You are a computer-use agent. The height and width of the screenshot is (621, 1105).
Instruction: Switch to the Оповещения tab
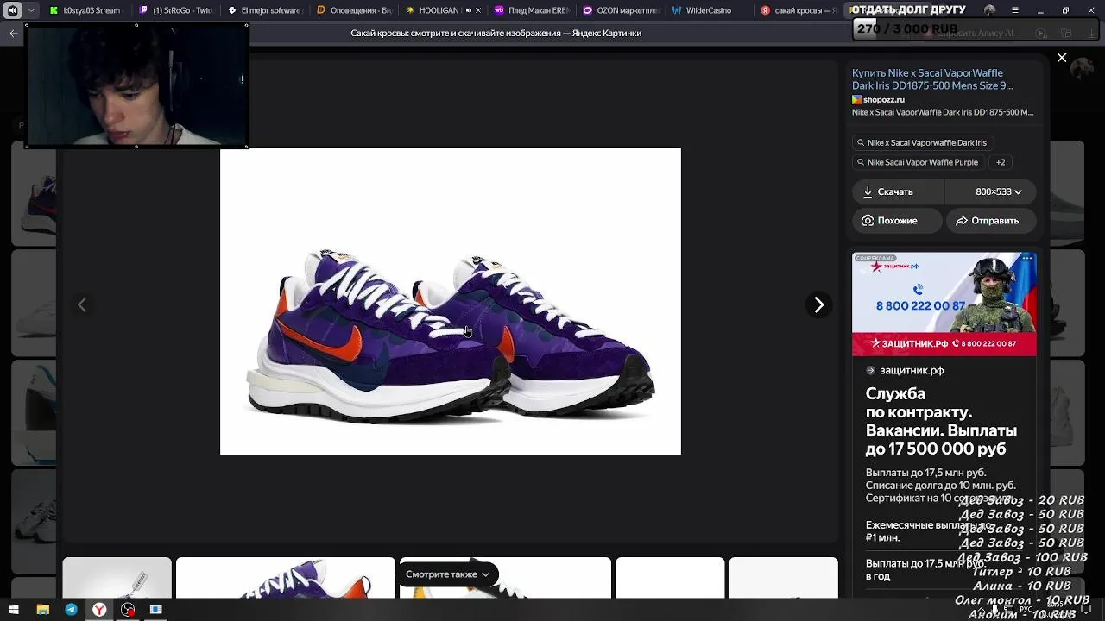click(354, 10)
